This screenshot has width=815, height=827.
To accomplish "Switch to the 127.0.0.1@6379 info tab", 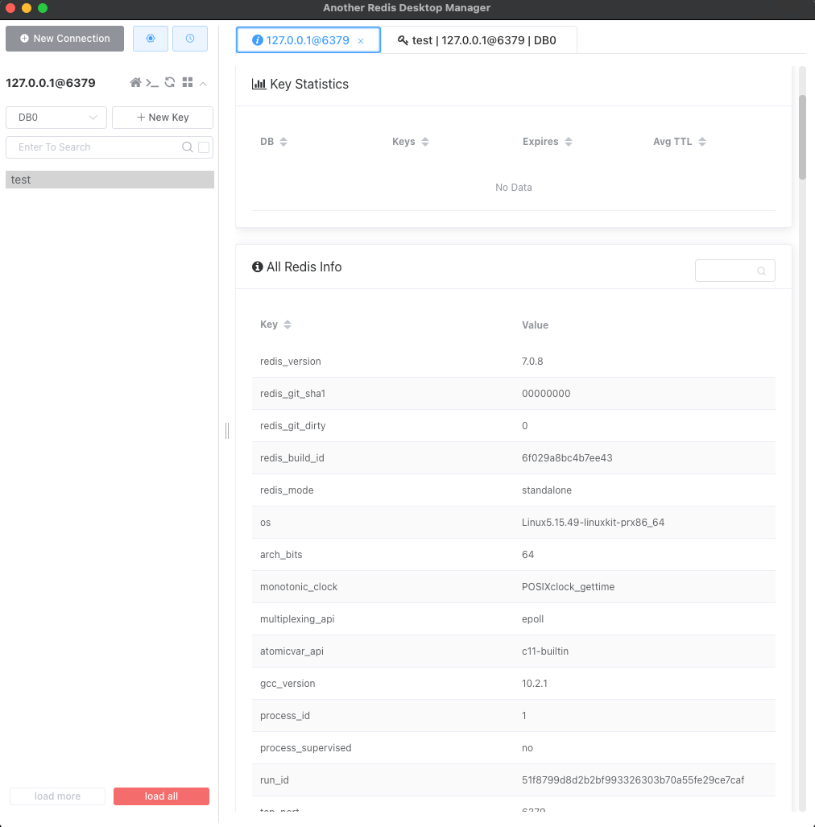I will click(x=308, y=40).
